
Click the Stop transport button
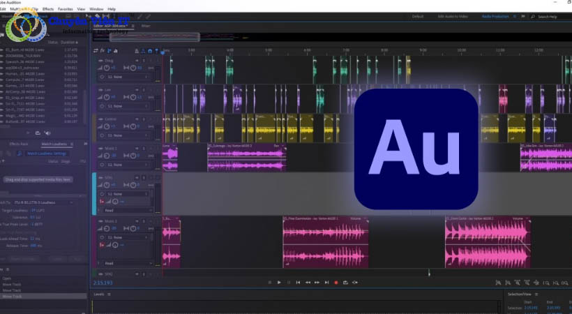pyautogui.click(x=269, y=282)
